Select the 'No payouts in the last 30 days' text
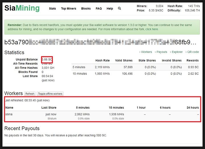Viewport: 205px width, 149px height. [24, 135]
